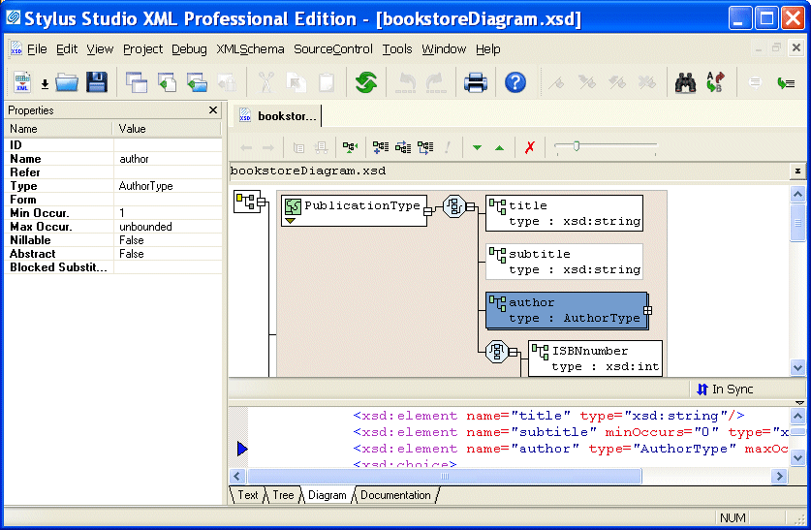Switch to the Tree tab

283,495
